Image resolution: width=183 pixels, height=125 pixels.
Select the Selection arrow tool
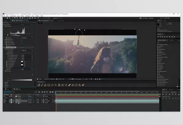[5, 18]
